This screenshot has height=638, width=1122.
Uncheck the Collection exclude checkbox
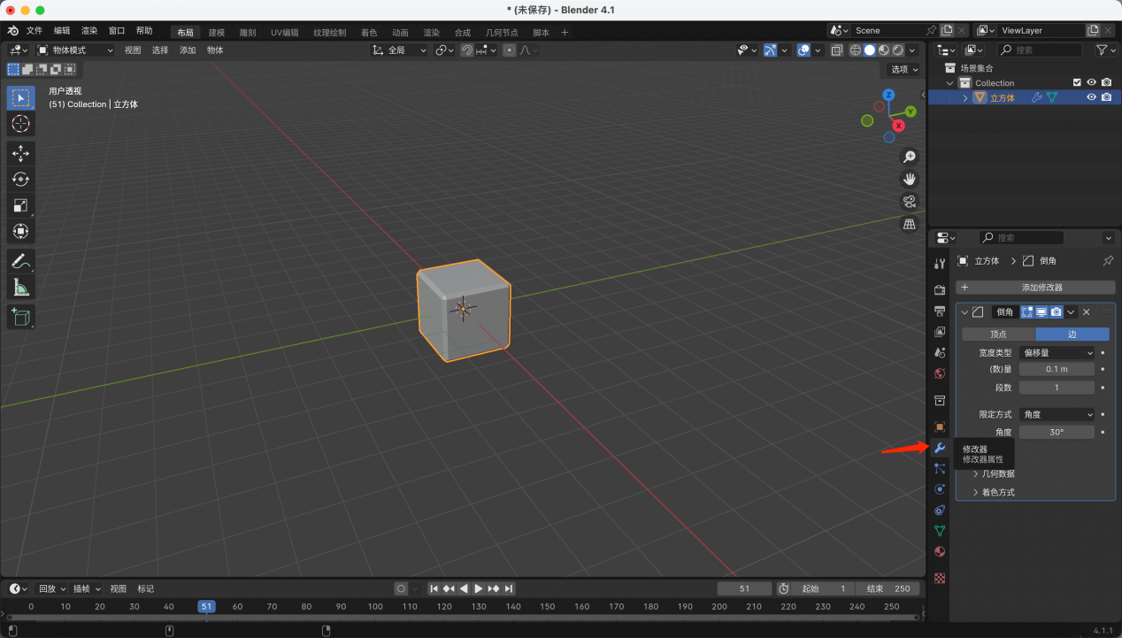coord(1077,82)
